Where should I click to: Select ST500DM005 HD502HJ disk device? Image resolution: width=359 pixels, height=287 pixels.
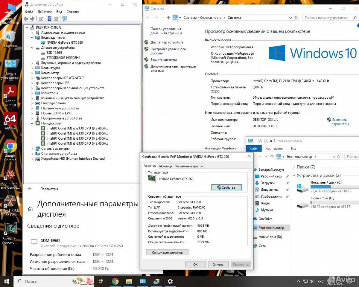[63, 58]
